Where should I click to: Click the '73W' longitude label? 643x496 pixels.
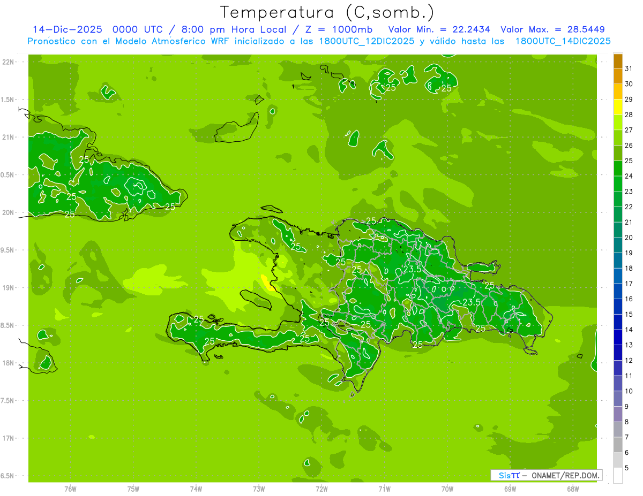(x=259, y=489)
